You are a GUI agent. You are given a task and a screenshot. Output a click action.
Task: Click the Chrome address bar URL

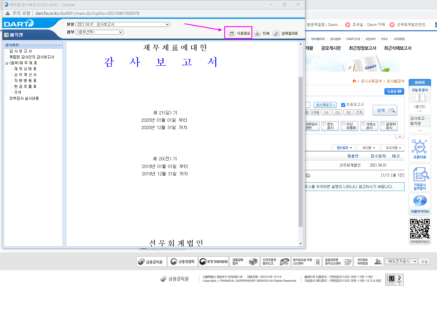[x=87, y=13]
